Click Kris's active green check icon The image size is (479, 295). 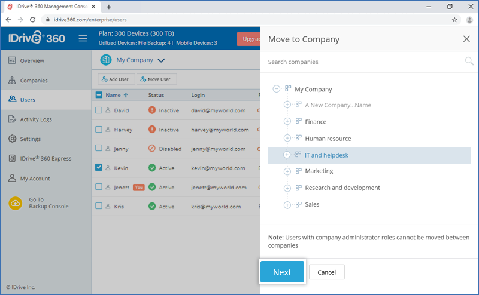[x=152, y=206]
